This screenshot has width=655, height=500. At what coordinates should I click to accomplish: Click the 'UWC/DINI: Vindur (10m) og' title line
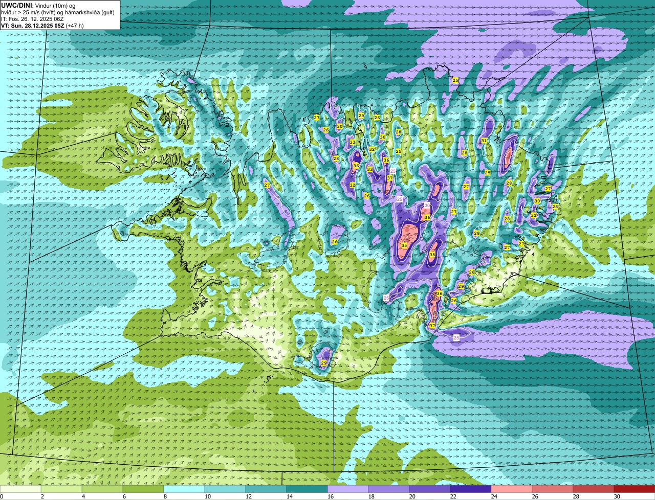click(x=38, y=5)
